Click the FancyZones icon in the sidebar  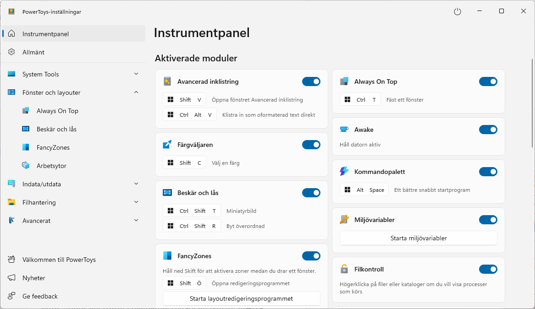(x=26, y=147)
